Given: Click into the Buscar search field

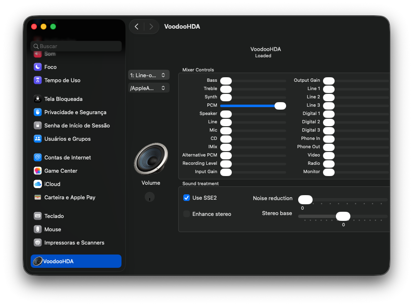Looking at the screenshot, I should click(x=76, y=46).
